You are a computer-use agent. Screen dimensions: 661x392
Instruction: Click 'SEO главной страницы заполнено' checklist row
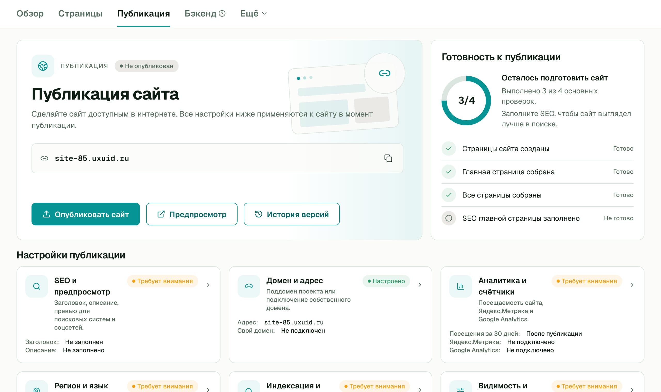538,218
